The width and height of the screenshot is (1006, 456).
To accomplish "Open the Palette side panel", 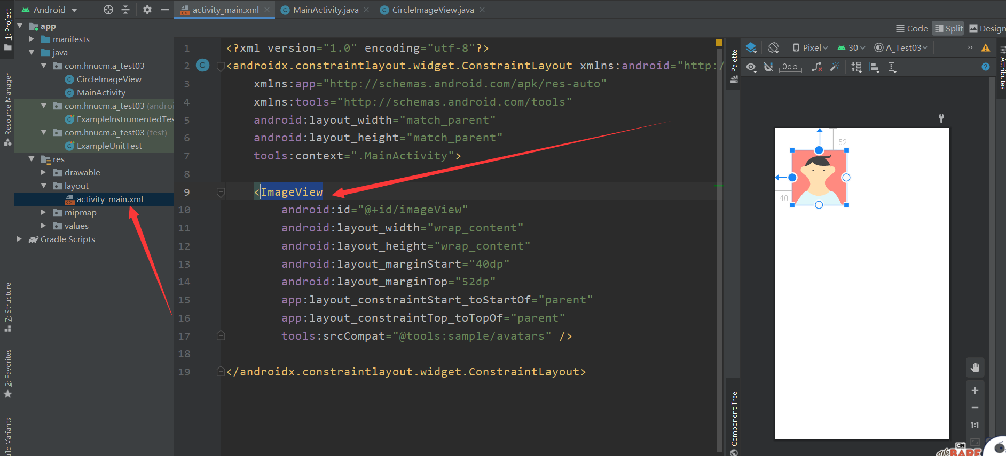I will [x=734, y=66].
